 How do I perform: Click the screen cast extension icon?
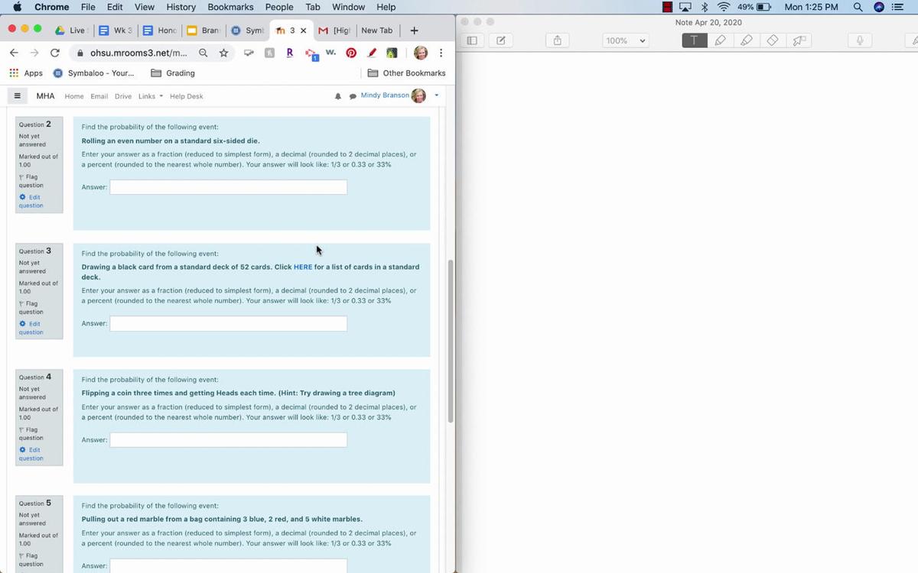249,53
